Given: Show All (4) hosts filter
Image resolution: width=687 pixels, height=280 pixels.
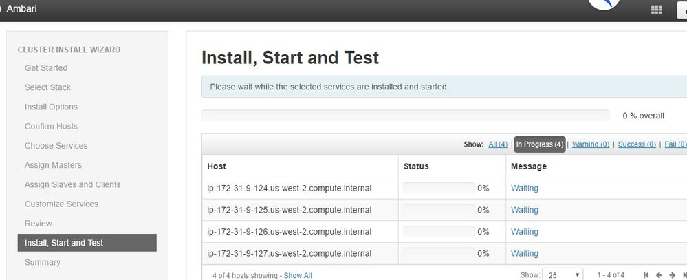Looking at the screenshot, I should [x=498, y=144].
